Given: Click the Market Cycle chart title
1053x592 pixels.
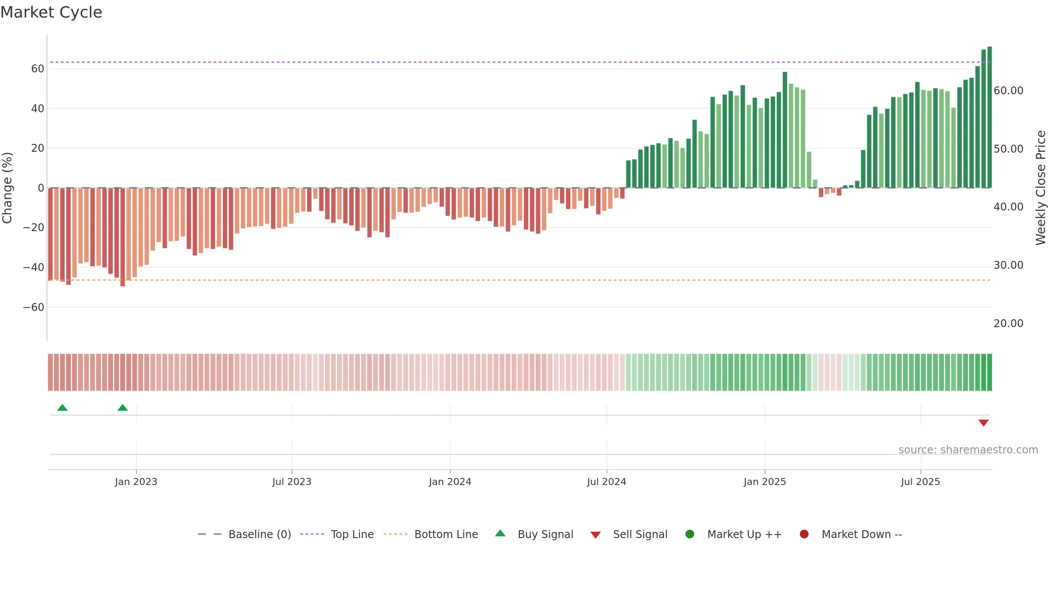Looking at the screenshot, I should [x=51, y=12].
